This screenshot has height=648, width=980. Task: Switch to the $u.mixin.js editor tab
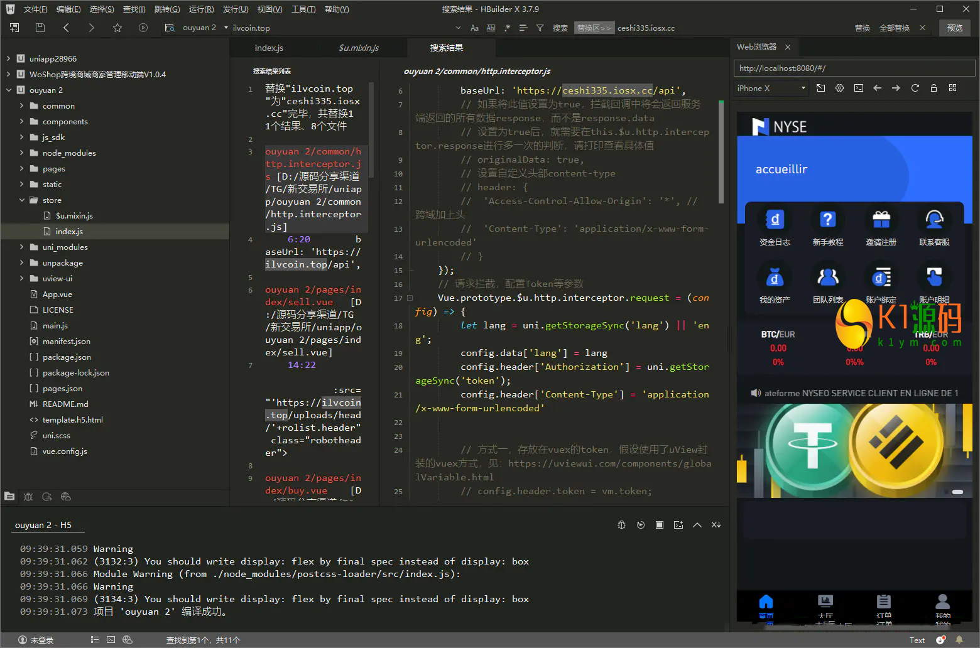tap(358, 48)
